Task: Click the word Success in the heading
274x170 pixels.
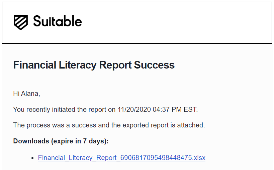Action: (x=154, y=65)
